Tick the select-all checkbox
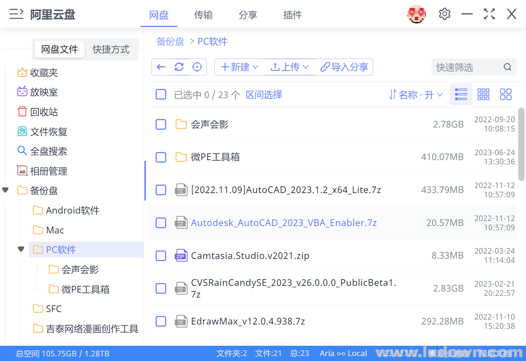Image resolution: width=526 pixels, height=361 pixels. pos(161,94)
